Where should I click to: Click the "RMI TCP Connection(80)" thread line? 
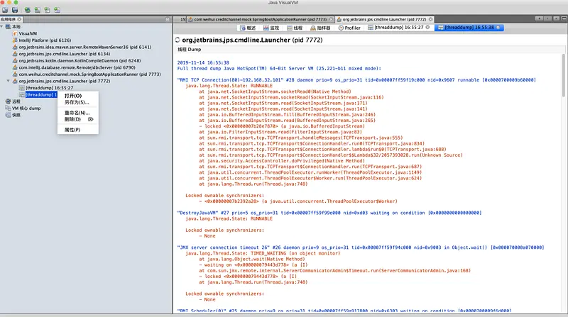click(356, 80)
